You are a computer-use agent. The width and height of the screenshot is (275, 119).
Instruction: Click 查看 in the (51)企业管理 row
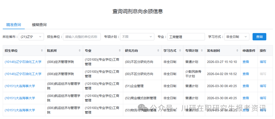(246, 86)
